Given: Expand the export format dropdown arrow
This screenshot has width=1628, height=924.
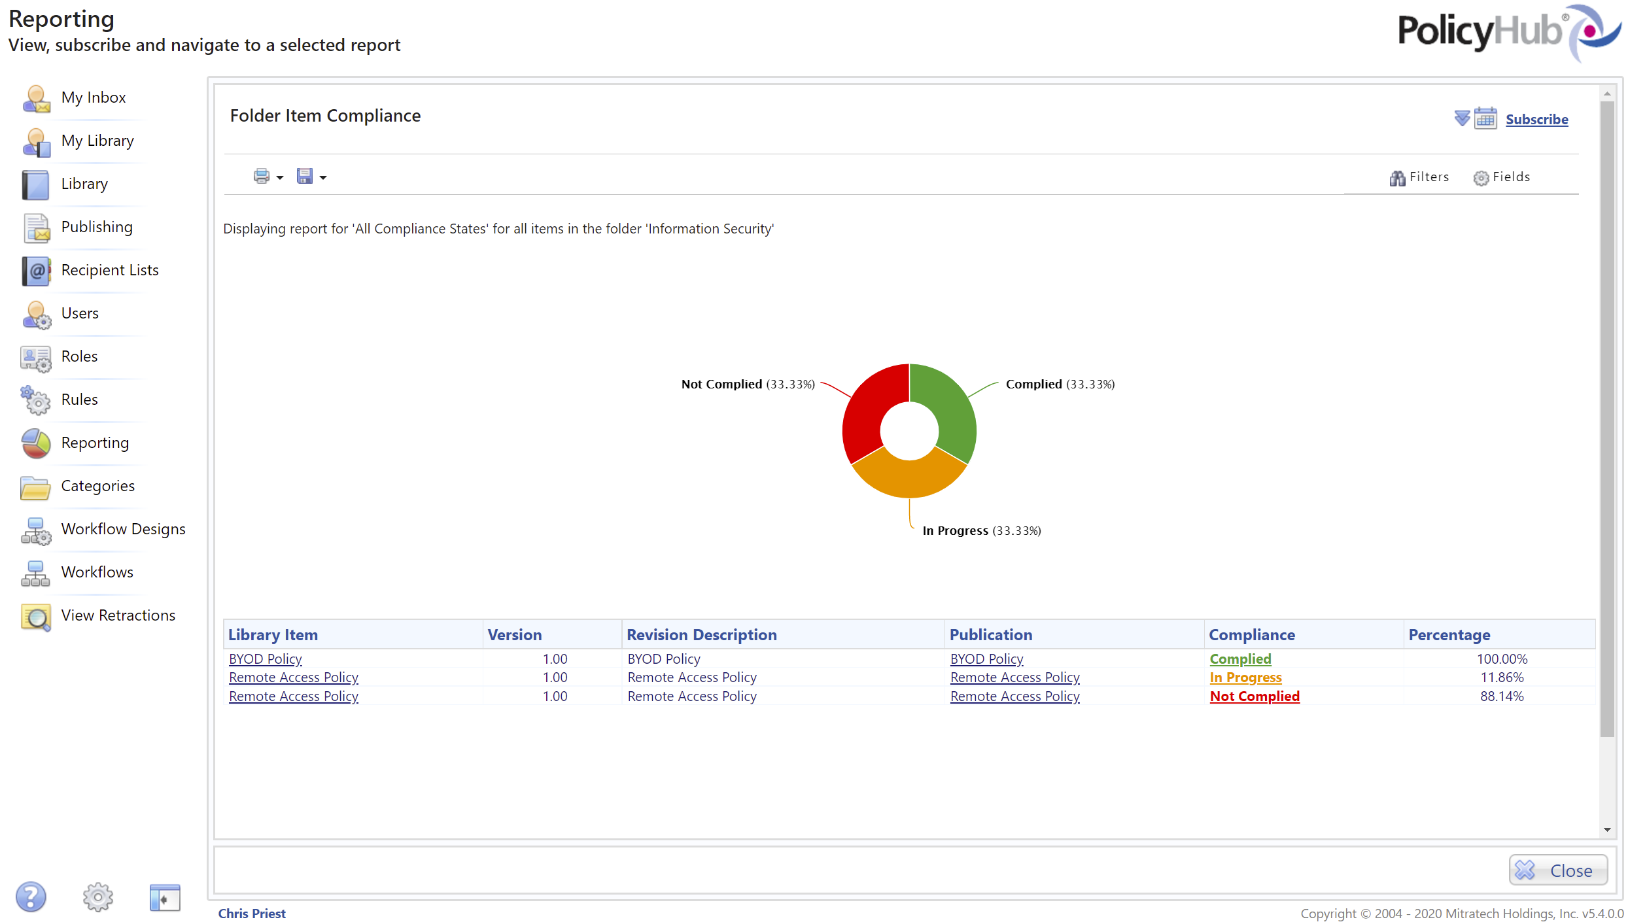Looking at the screenshot, I should pyautogui.click(x=323, y=177).
